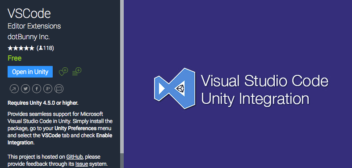View the five-star rating reviews
The image size is (352, 168).
[21, 48]
